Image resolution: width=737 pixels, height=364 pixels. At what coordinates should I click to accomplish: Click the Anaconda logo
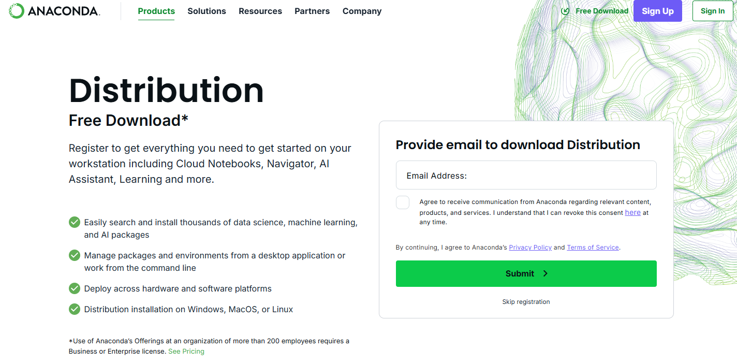(54, 11)
